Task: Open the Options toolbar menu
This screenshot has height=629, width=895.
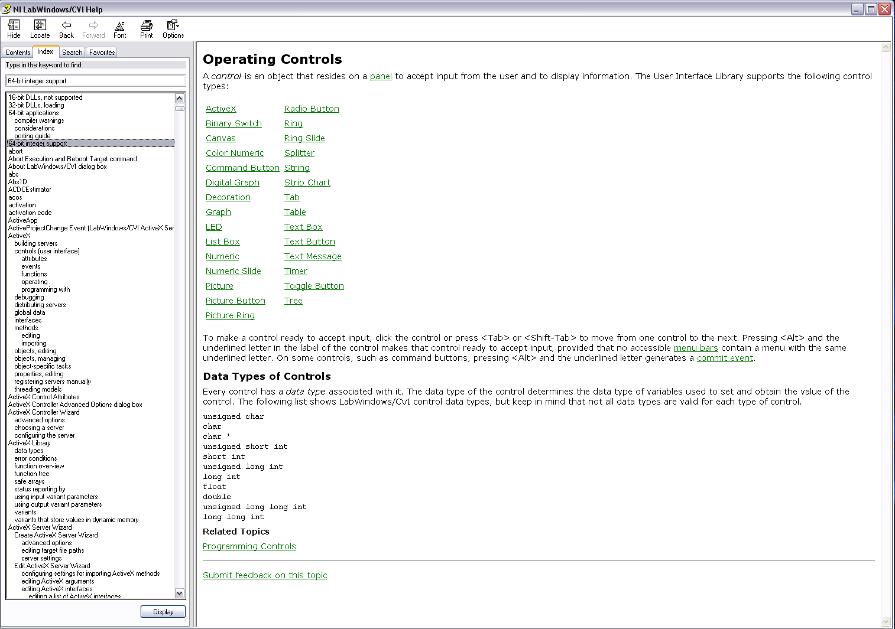Action: [173, 29]
